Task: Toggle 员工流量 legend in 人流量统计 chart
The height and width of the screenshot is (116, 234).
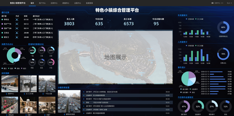Action: pos(200,45)
